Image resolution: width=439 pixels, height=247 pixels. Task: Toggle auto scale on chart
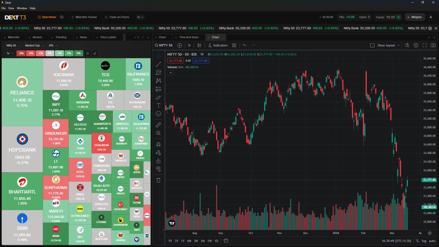pos(432,241)
